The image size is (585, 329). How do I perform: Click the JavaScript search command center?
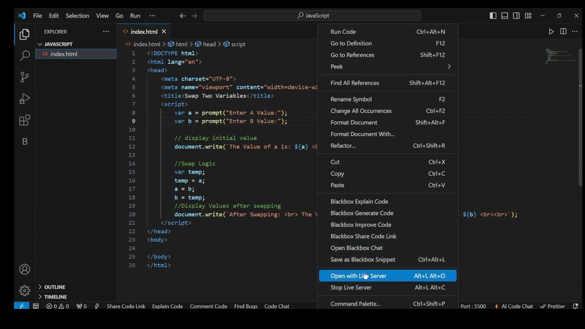click(312, 16)
